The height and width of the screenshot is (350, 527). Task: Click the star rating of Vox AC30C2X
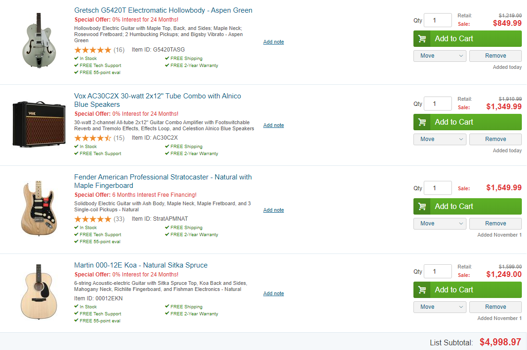click(x=93, y=138)
